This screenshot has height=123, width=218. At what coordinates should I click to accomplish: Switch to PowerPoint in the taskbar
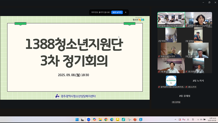(135, 119)
